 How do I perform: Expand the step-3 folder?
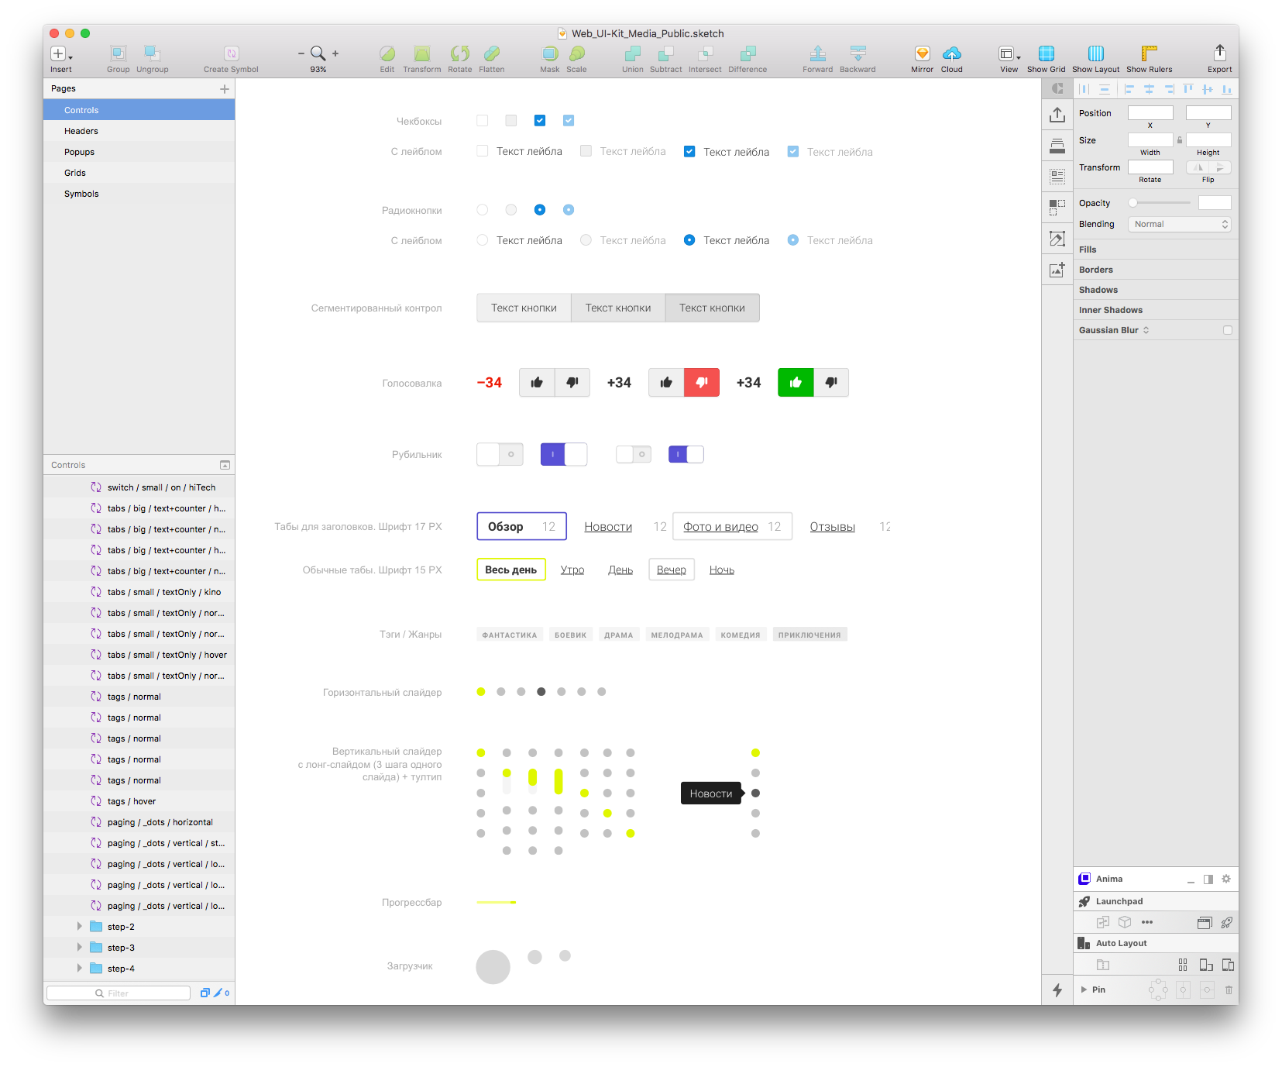[x=79, y=947]
